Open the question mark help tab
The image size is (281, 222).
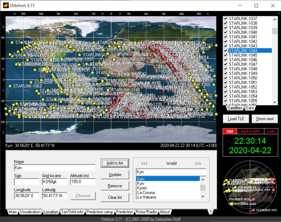(210, 212)
